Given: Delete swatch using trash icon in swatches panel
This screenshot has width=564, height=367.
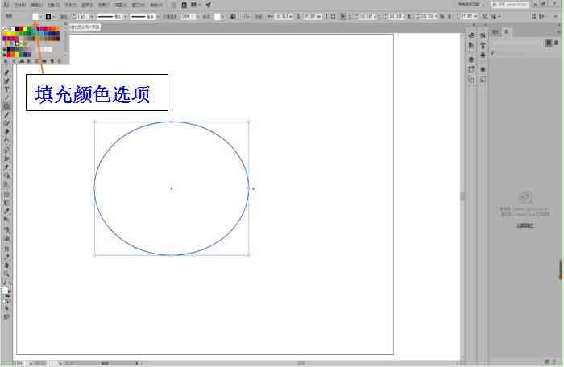Looking at the screenshot, I should (x=60, y=61).
